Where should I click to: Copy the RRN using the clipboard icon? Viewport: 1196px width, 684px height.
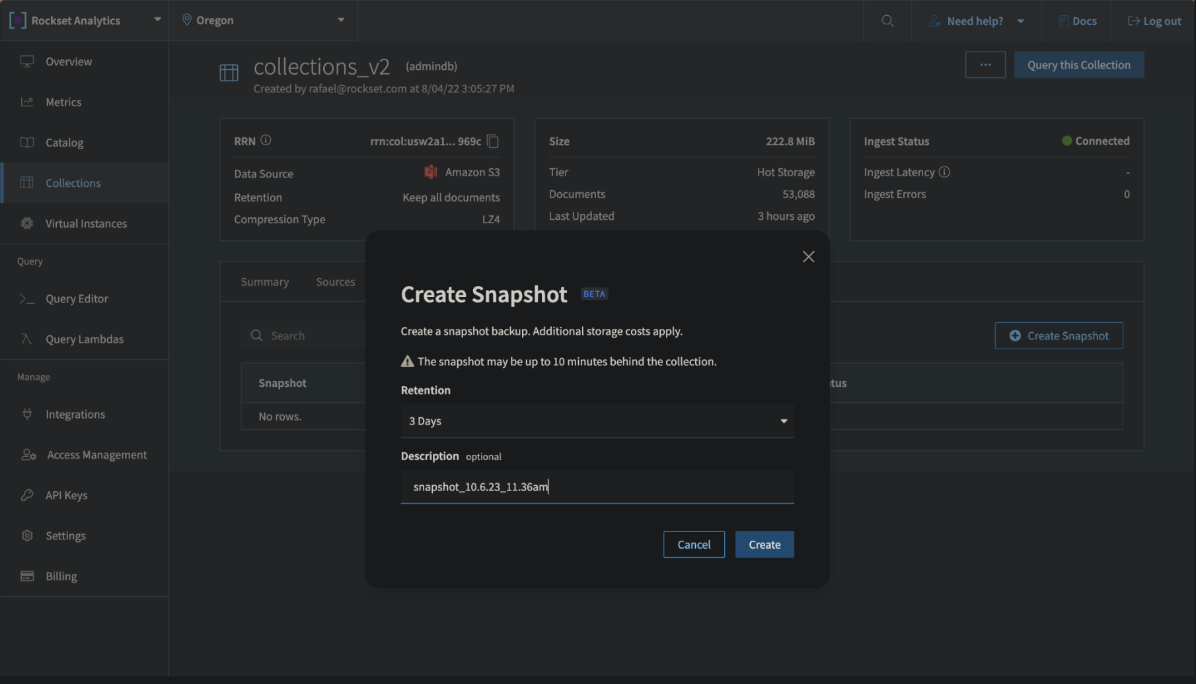click(493, 141)
